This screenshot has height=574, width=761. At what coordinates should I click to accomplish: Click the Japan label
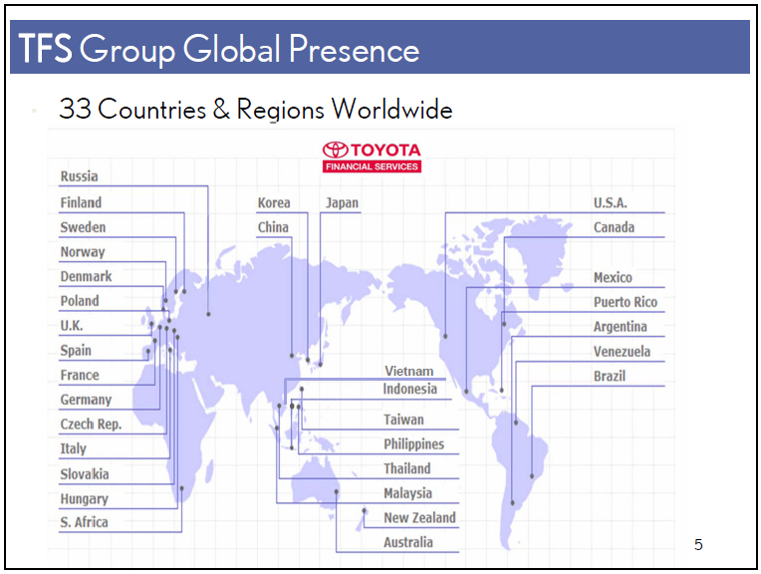[342, 202]
